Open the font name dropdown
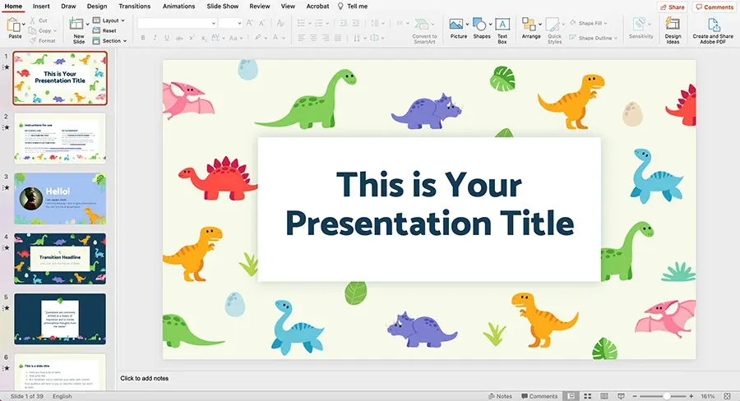This screenshot has height=401, width=740. 213,23
